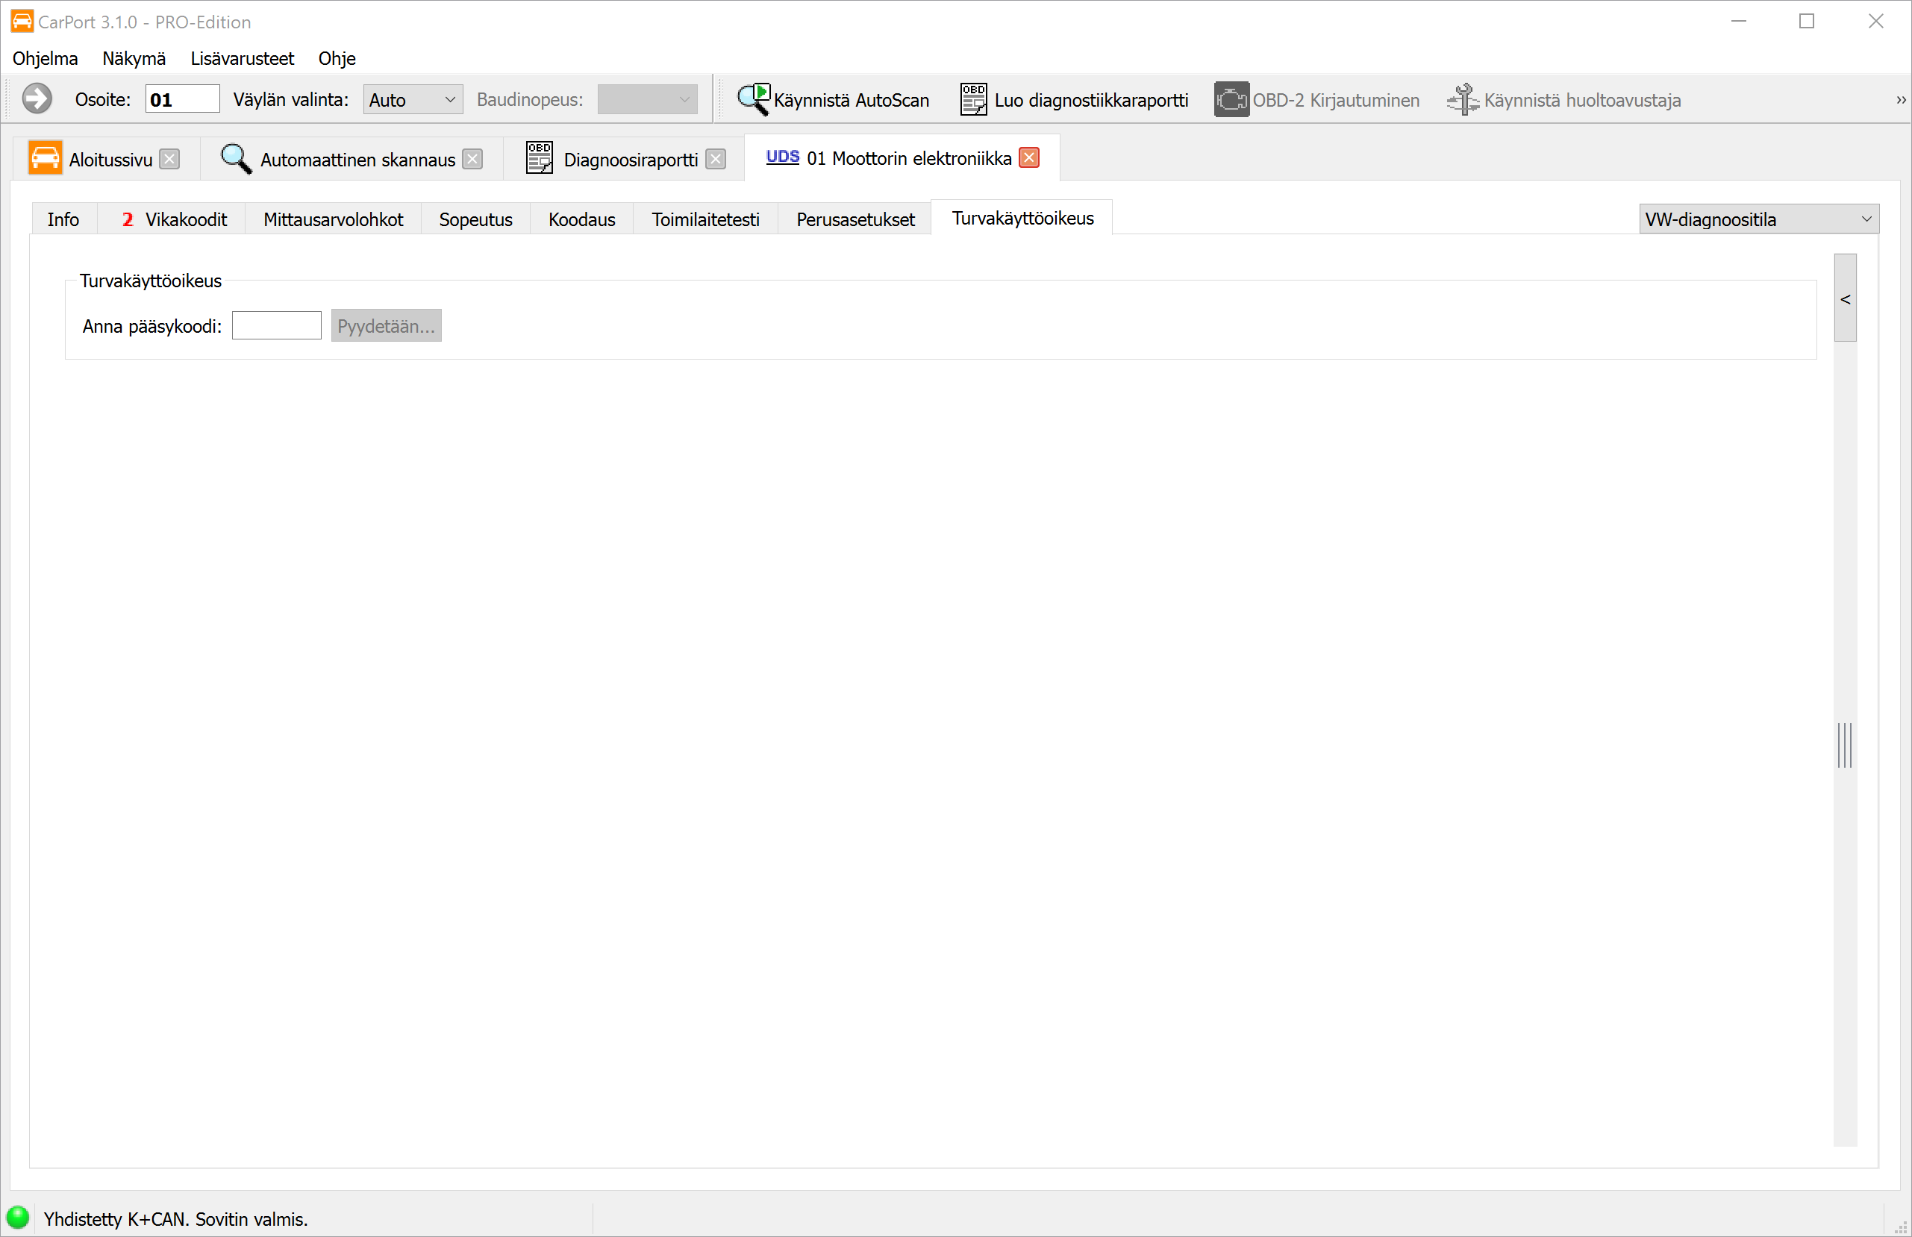Screen dimensions: 1912x1237
Task: Open the Väylän valinta Auto dropdown
Action: (x=412, y=100)
